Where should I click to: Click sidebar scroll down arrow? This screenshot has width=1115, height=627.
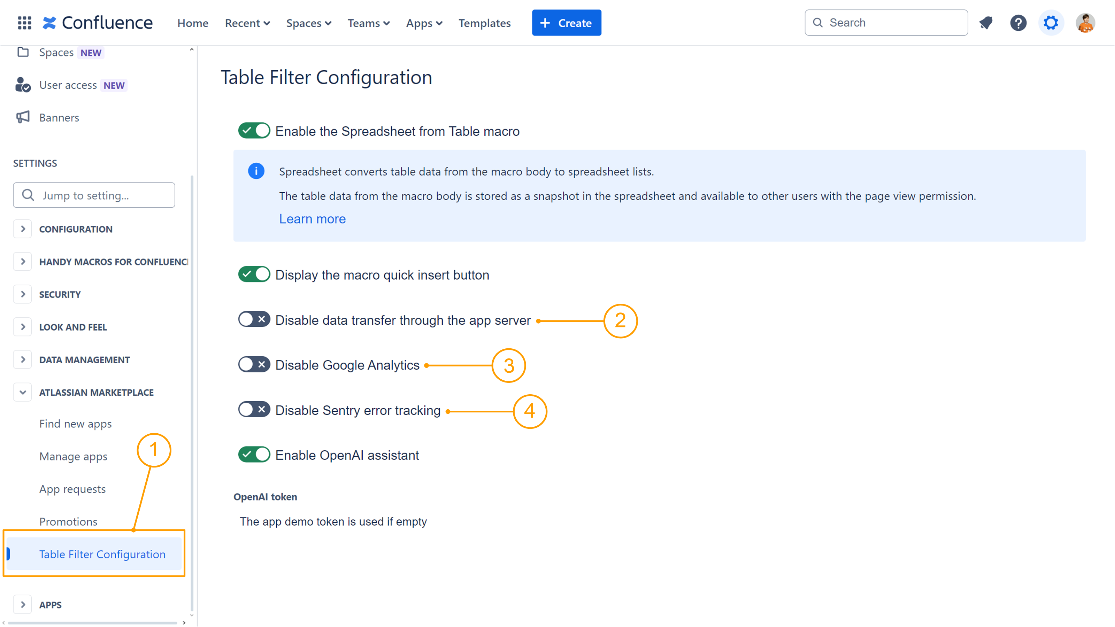coord(192,615)
